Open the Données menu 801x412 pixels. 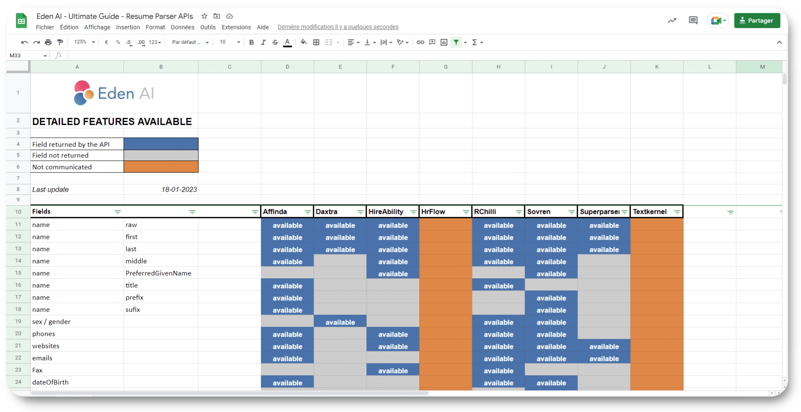pos(183,27)
